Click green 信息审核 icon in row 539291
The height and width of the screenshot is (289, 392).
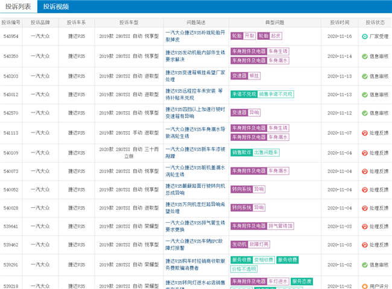point(365,265)
